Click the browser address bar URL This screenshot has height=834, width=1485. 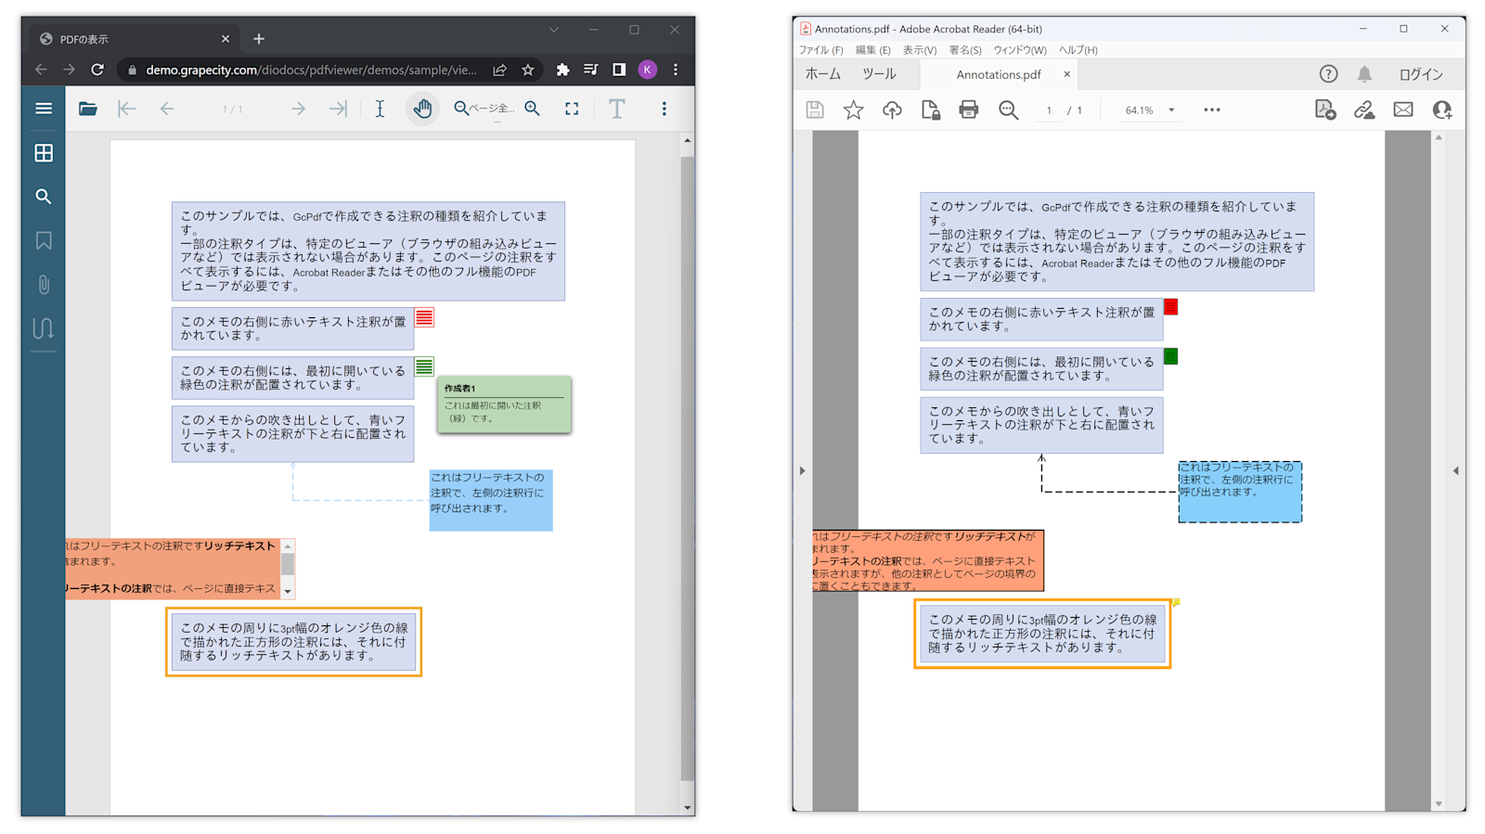(x=311, y=70)
